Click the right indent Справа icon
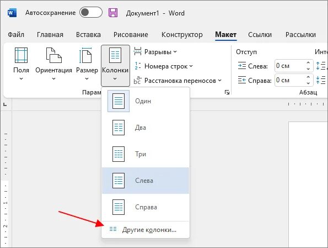Viewport: 328px width, 248px height. click(x=242, y=80)
